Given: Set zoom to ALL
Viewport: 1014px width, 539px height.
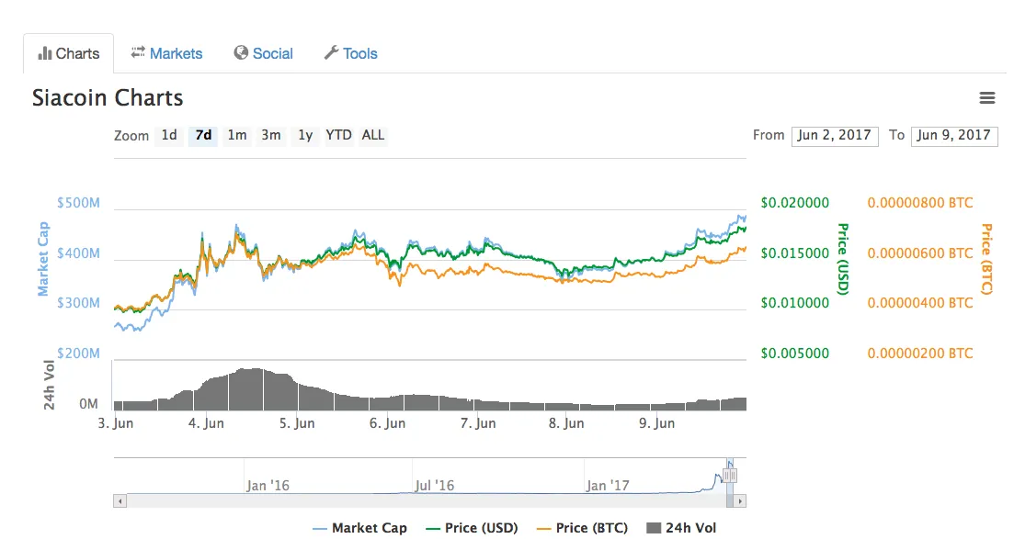Looking at the screenshot, I should [373, 135].
